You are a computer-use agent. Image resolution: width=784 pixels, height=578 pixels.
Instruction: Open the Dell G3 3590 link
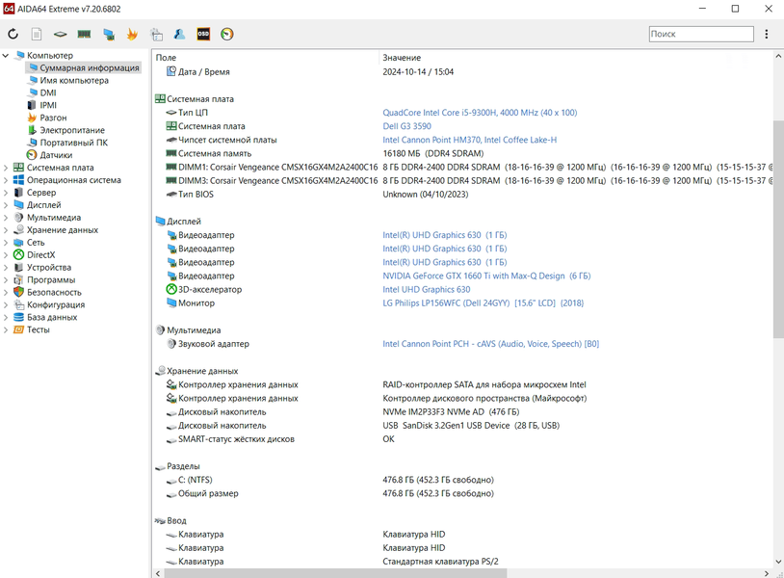tap(406, 126)
